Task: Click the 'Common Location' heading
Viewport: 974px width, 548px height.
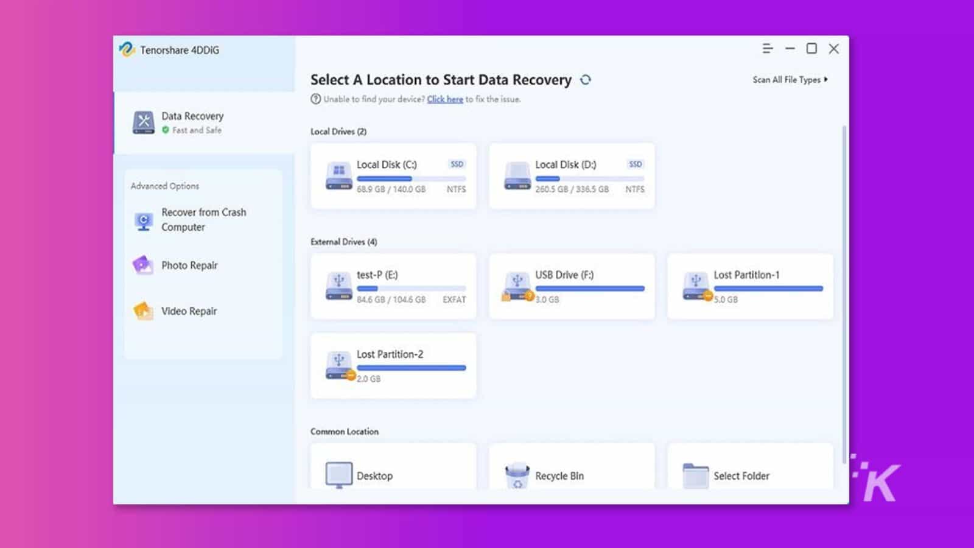Action: pyautogui.click(x=345, y=431)
